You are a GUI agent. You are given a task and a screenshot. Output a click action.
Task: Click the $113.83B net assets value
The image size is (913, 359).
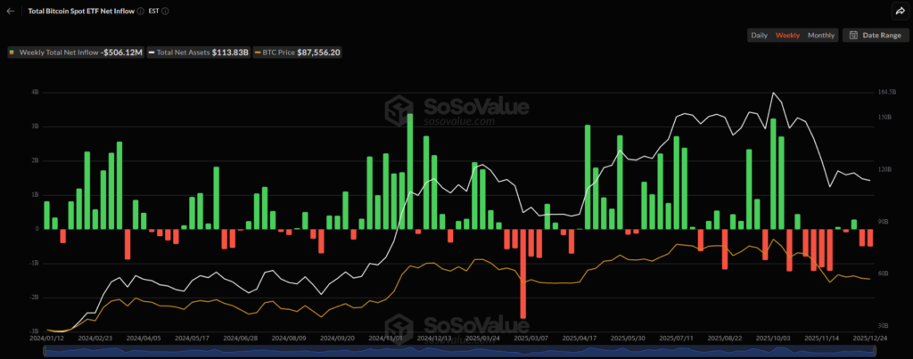pyautogui.click(x=230, y=53)
